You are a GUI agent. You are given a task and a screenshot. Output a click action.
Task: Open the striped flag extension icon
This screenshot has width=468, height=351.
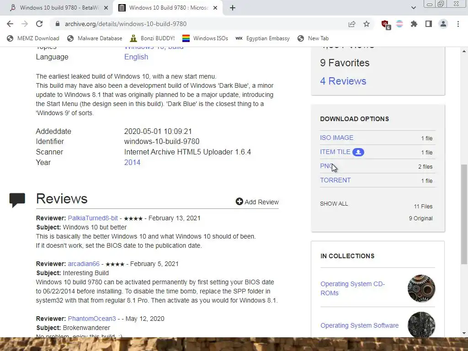[399, 24]
